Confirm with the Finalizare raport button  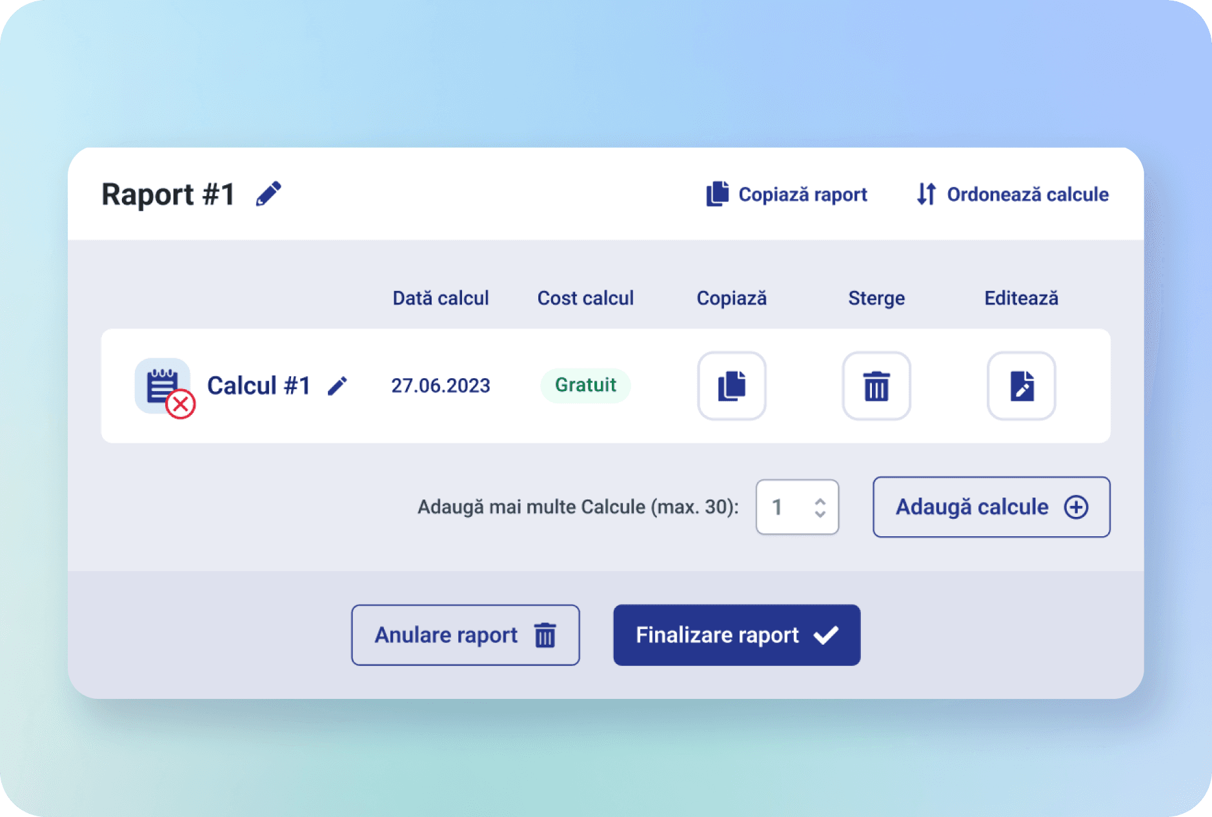tap(736, 635)
